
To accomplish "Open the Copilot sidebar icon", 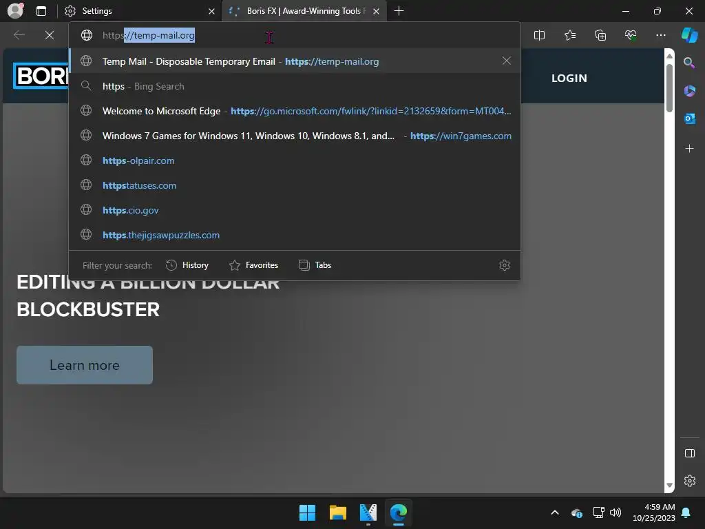I will pyautogui.click(x=690, y=35).
